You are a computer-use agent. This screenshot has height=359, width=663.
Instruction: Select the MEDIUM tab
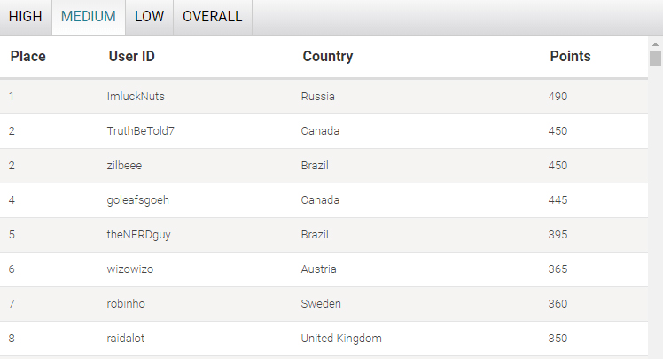coord(89,17)
